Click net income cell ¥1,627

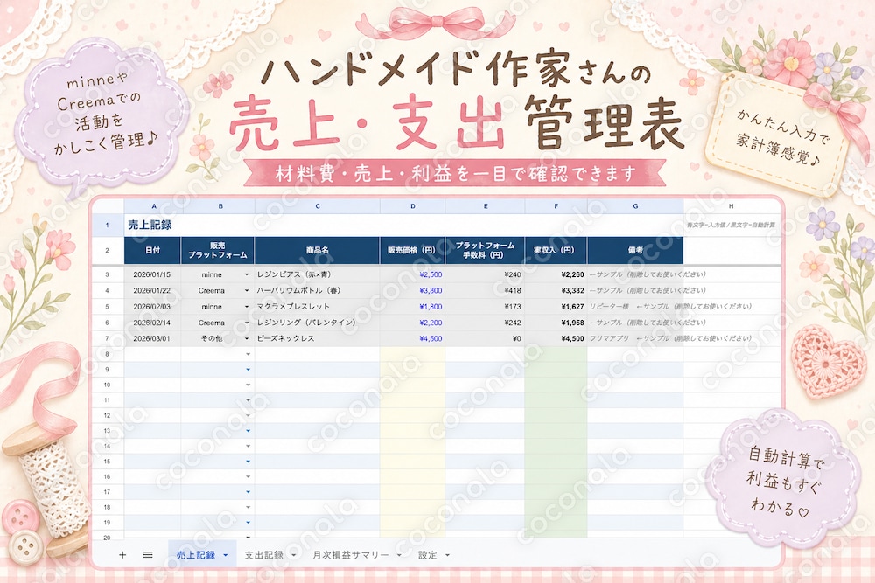tap(556, 307)
